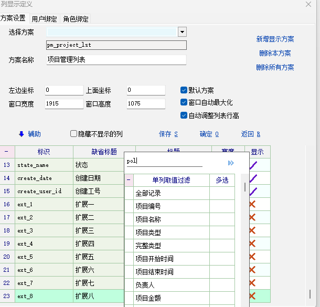
Task: Enable the 隐藏不显示的列 checkbox
Action: (x=73, y=134)
